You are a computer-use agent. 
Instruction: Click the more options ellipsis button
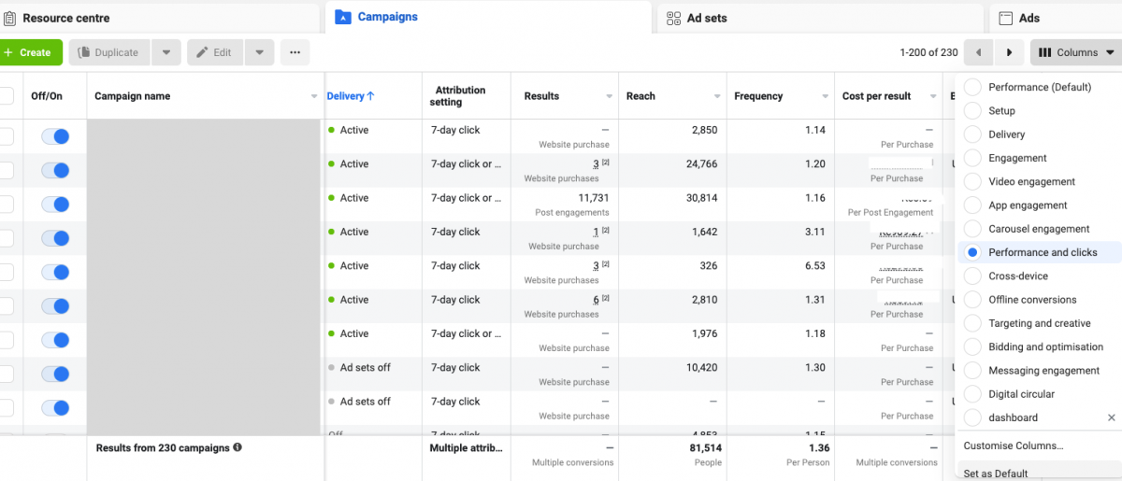click(295, 52)
